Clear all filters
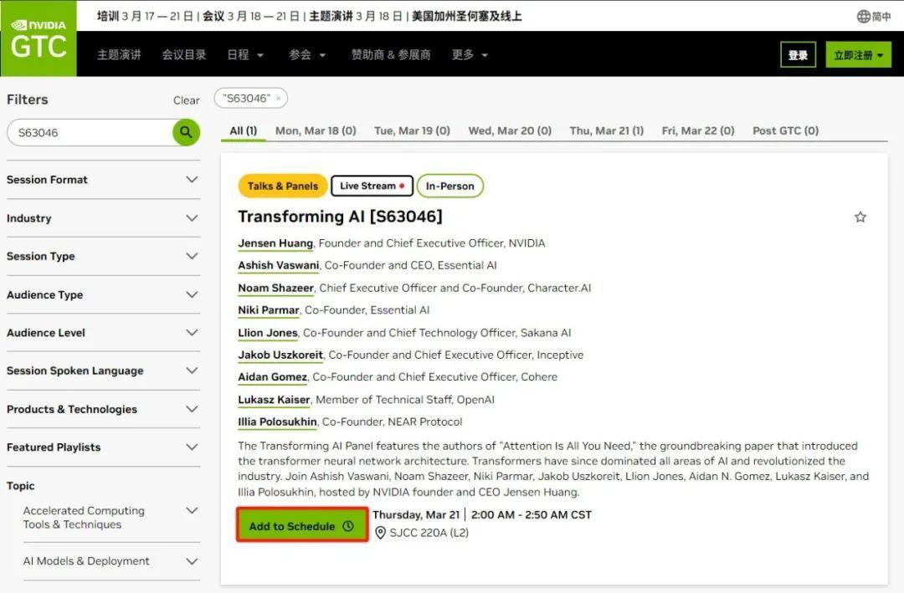 pos(186,100)
